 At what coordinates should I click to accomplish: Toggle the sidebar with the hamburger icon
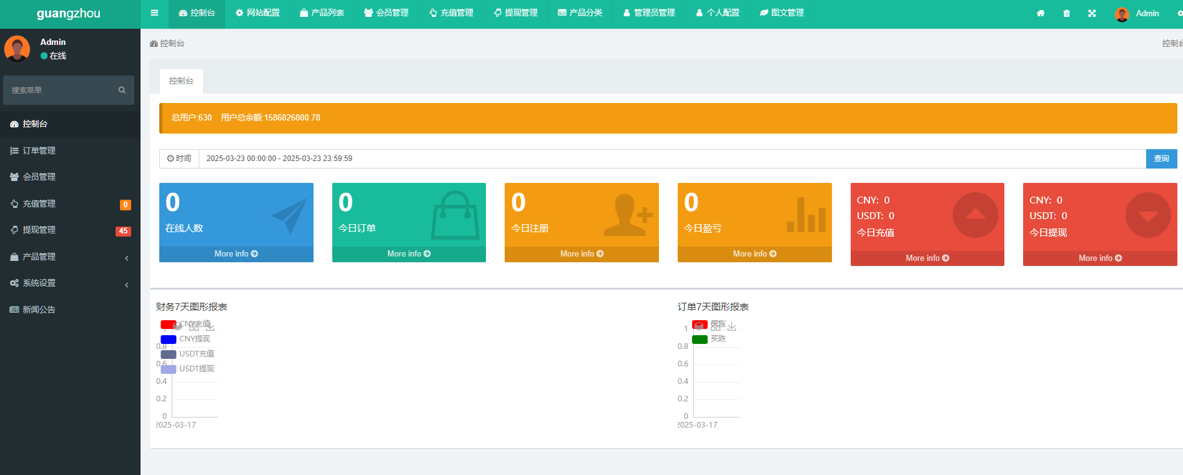point(154,13)
